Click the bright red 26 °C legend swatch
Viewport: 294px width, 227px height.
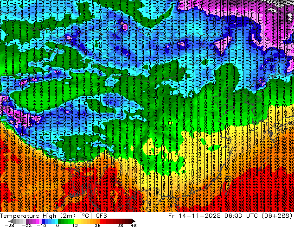(x=101, y=221)
